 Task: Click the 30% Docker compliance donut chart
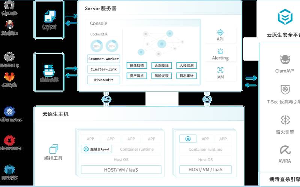point(96,46)
